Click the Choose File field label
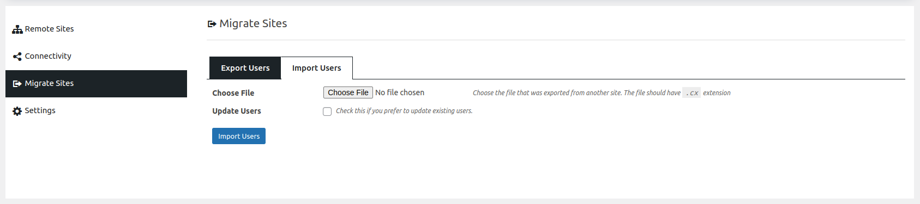The width and height of the screenshot is (920, 204). pyautogui.click(x=233, y=93)
